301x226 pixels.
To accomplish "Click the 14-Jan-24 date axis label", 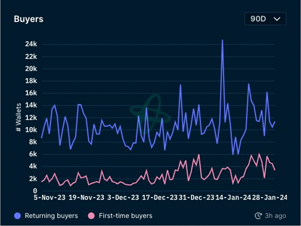I will pyautogui.click(x=233, y=197).
